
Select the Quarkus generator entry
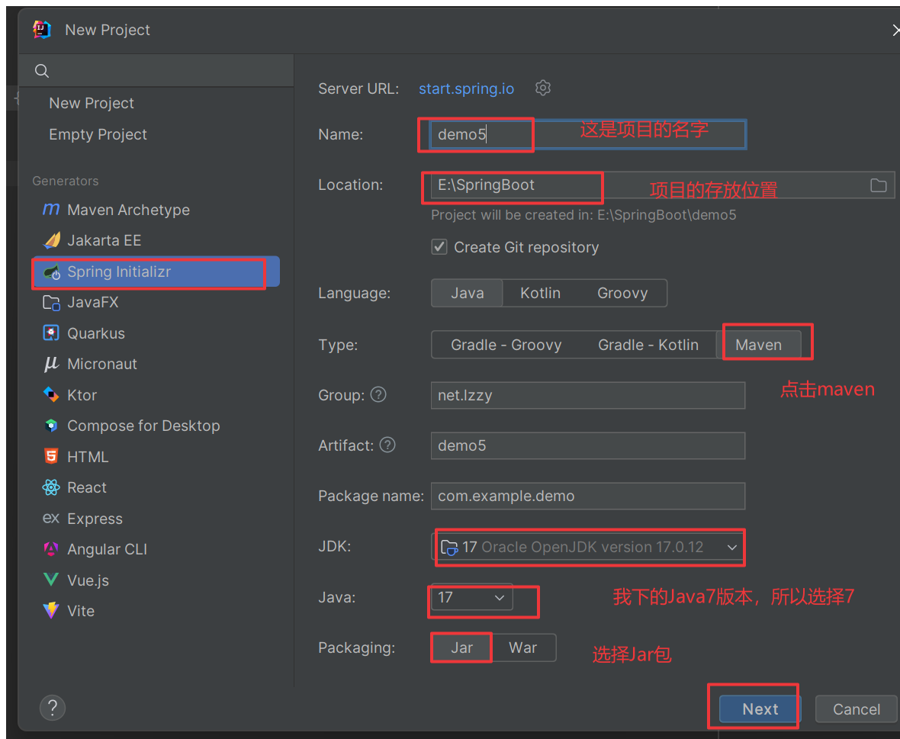(156, 333)
